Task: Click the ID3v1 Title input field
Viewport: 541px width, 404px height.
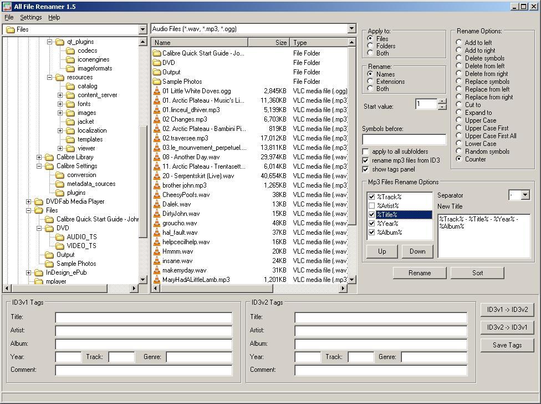Action: 144,317
